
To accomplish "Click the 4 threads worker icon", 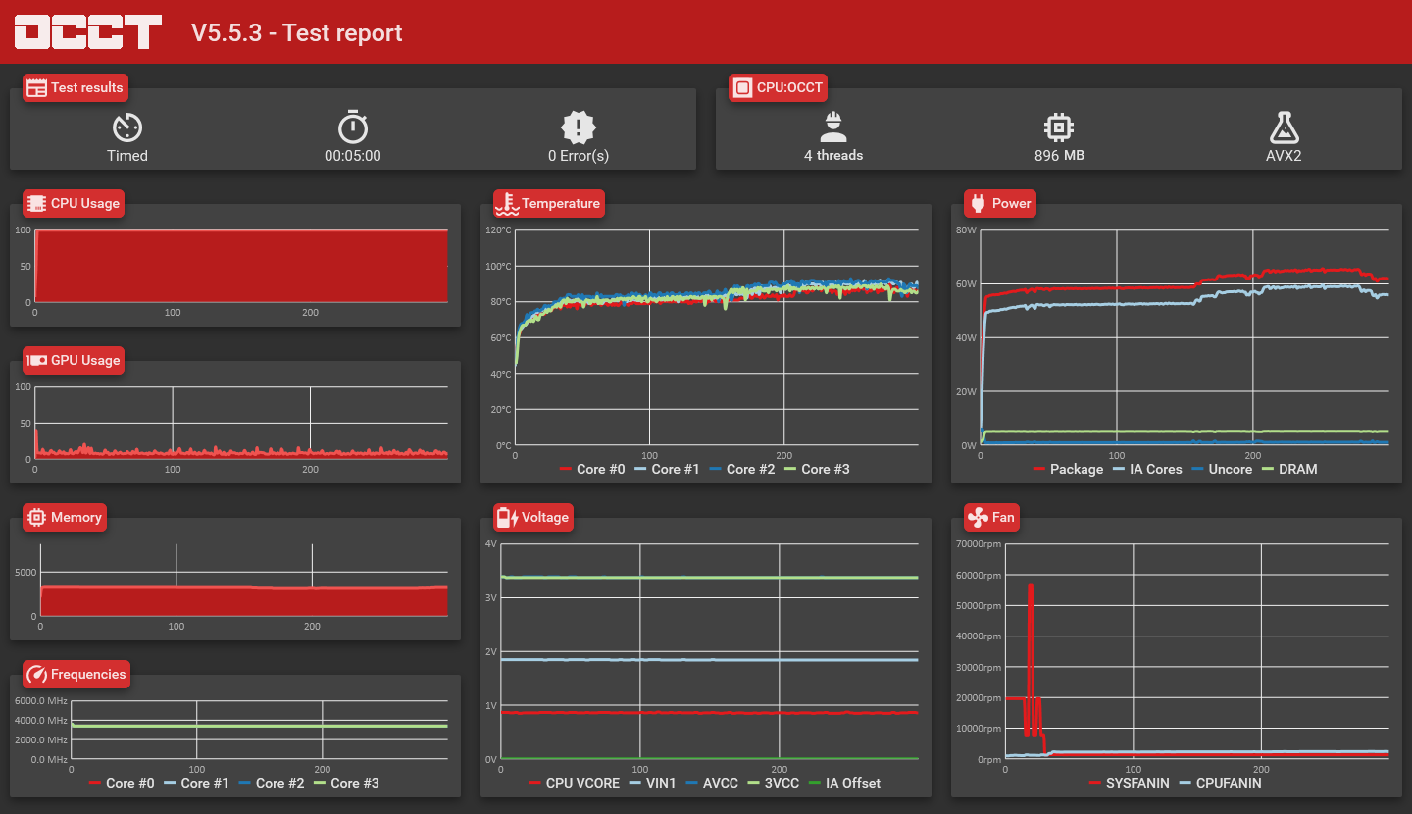I will tap(833, 127).
